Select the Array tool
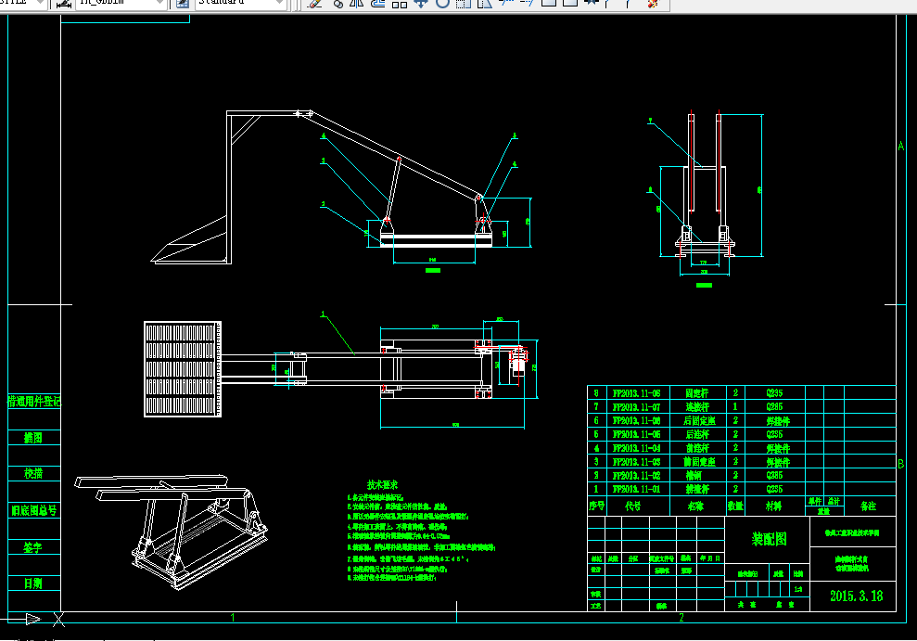The width and height of the screenshot is (917, 641). 400,3
